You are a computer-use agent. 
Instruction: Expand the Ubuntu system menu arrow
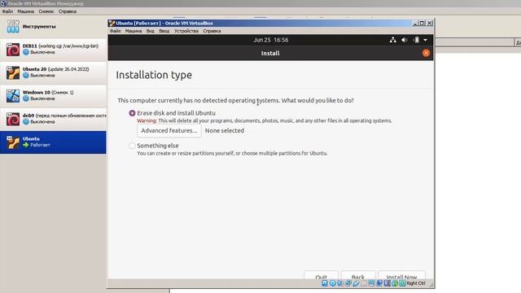click(x=425, y=40)
